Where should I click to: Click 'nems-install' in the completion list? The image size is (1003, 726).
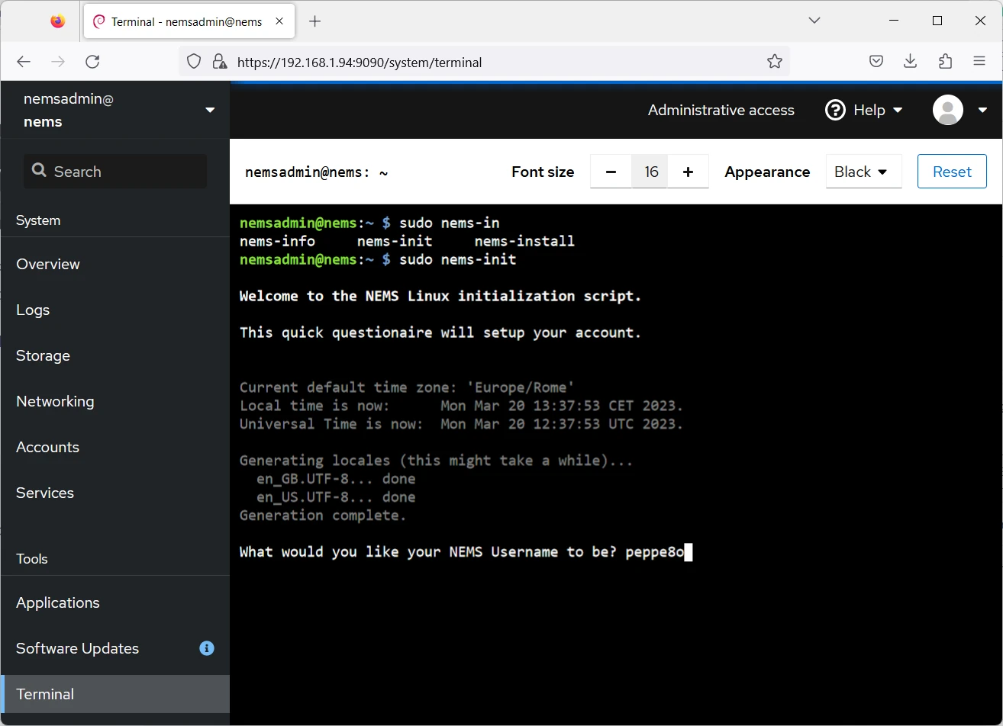tap(524, 241)
